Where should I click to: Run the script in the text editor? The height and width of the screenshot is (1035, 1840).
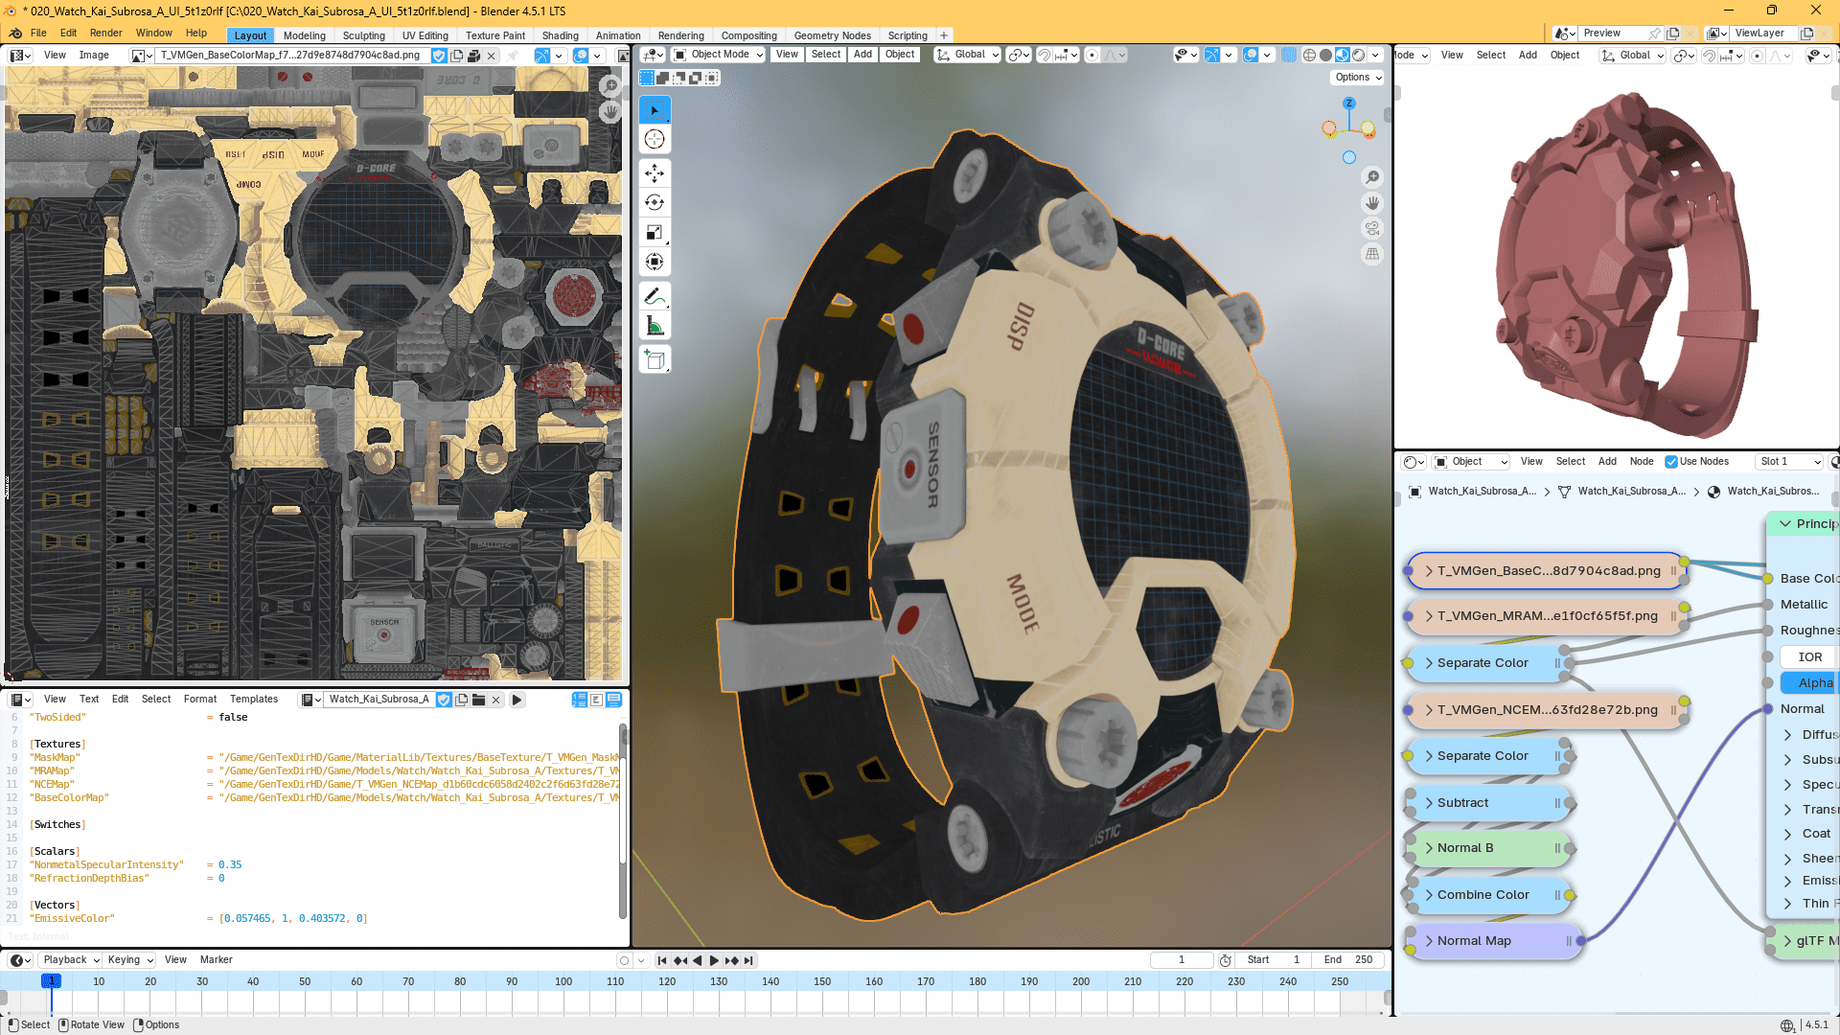(x=517, y=700)
